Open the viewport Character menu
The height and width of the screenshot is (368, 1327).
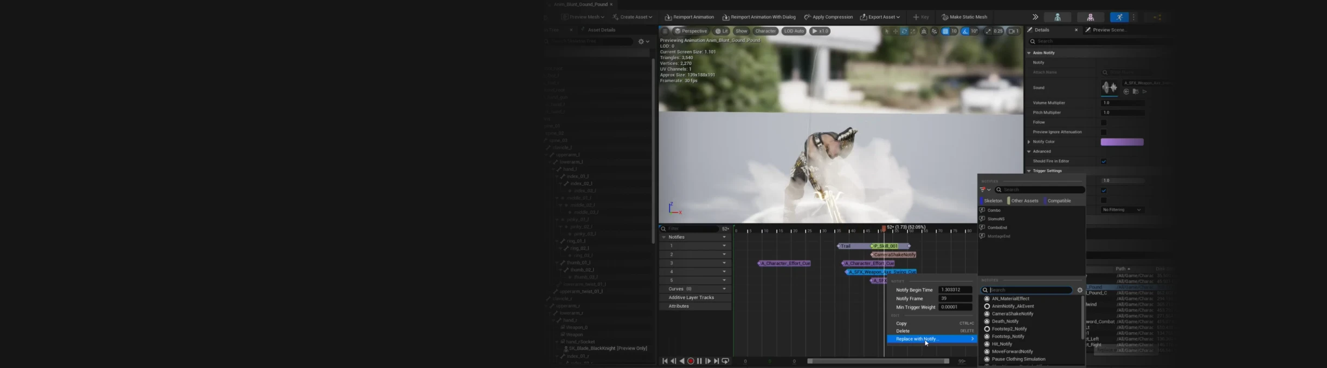765,31
